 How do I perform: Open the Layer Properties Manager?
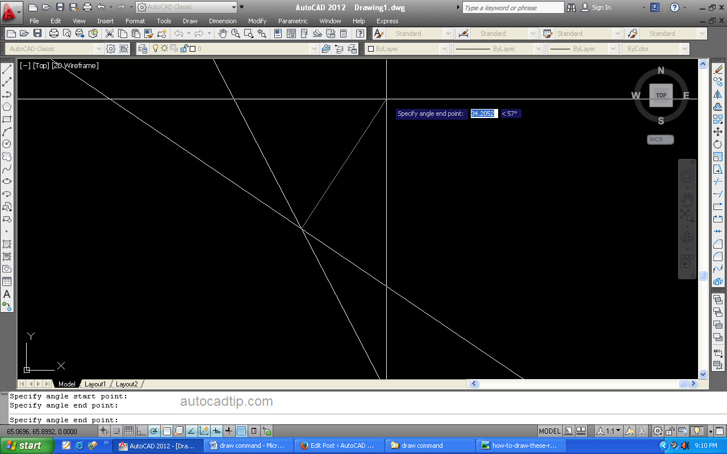click(142, 49)
